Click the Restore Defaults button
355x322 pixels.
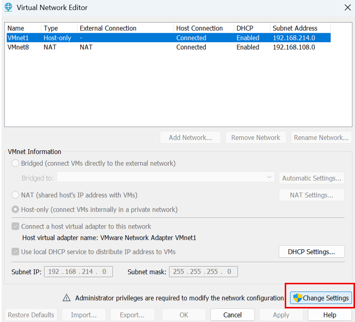31,315
